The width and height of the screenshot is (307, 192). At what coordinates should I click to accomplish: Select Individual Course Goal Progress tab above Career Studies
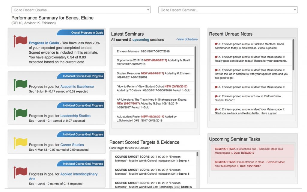80,134
